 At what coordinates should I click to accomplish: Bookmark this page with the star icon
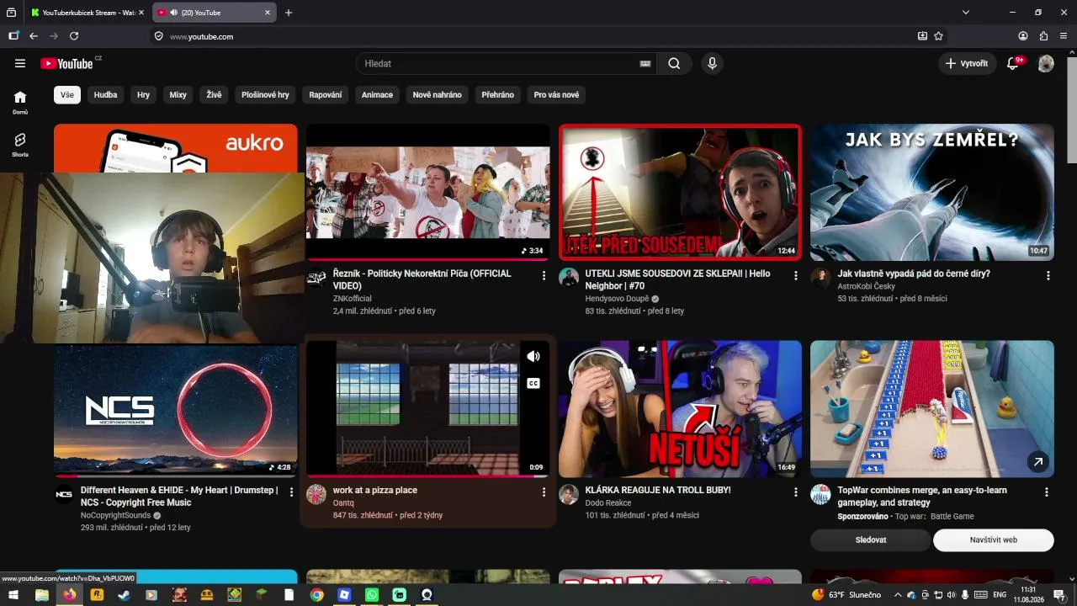coord(939,36)
